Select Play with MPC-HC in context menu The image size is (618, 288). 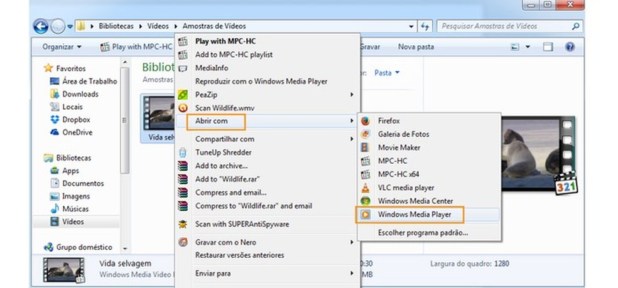(x=267, y=41)
